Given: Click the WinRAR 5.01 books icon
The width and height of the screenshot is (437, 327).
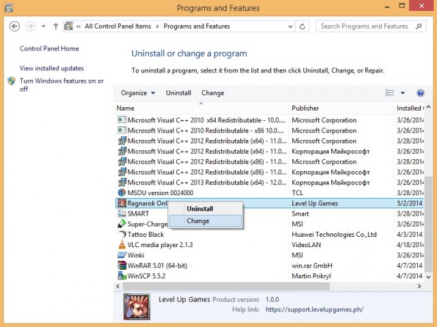Looking at the screenshot, I should 122,266.
